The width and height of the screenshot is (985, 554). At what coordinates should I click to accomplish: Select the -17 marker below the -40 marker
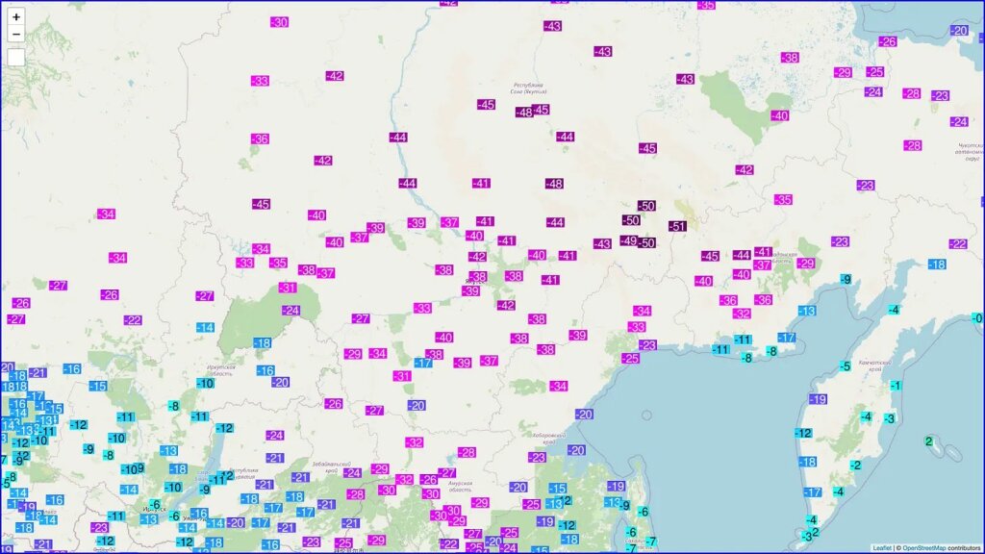pos(422,363)
